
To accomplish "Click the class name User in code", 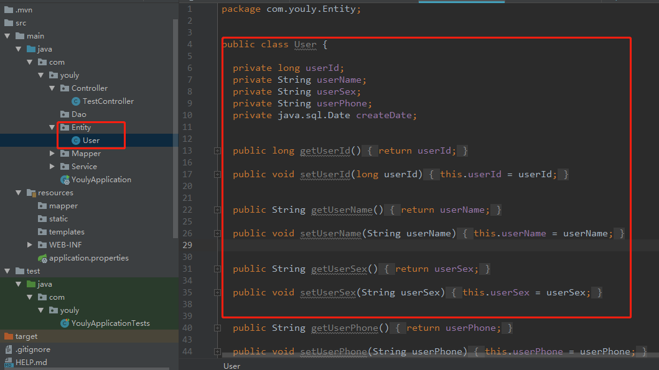I will [305, 45].
